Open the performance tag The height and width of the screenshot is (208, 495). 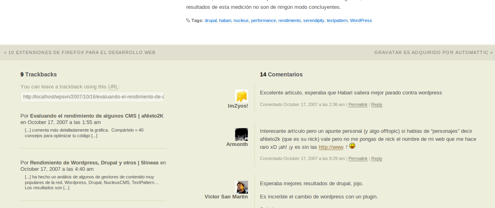263,20
